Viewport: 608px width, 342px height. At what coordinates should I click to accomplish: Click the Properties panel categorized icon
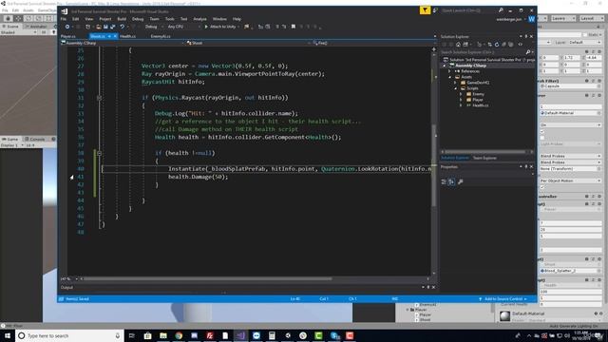point(444,181)
